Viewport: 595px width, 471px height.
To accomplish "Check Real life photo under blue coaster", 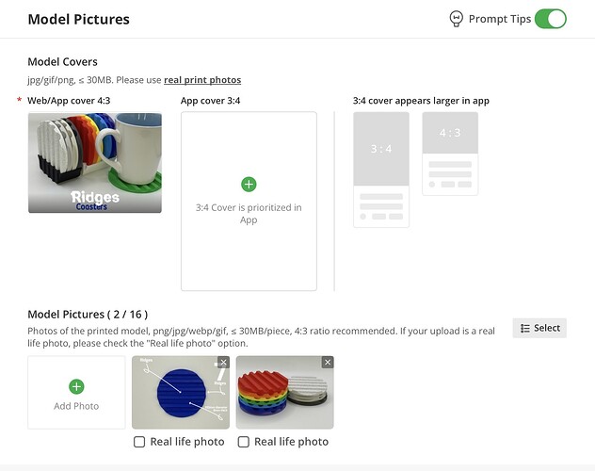I will [139, 442].
